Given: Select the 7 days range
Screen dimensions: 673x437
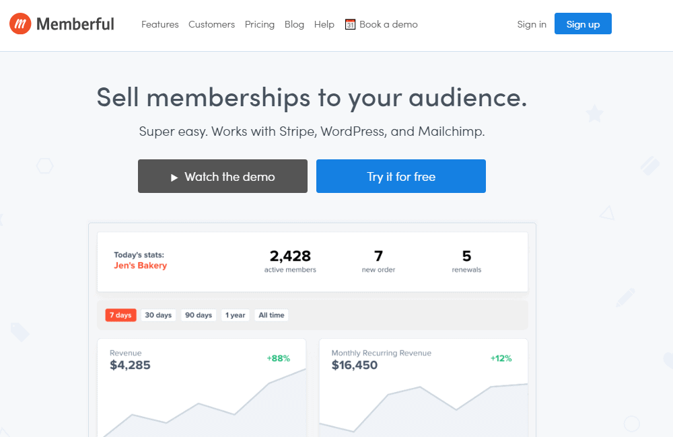Looking at the screenshot, I should coord(120,315).
